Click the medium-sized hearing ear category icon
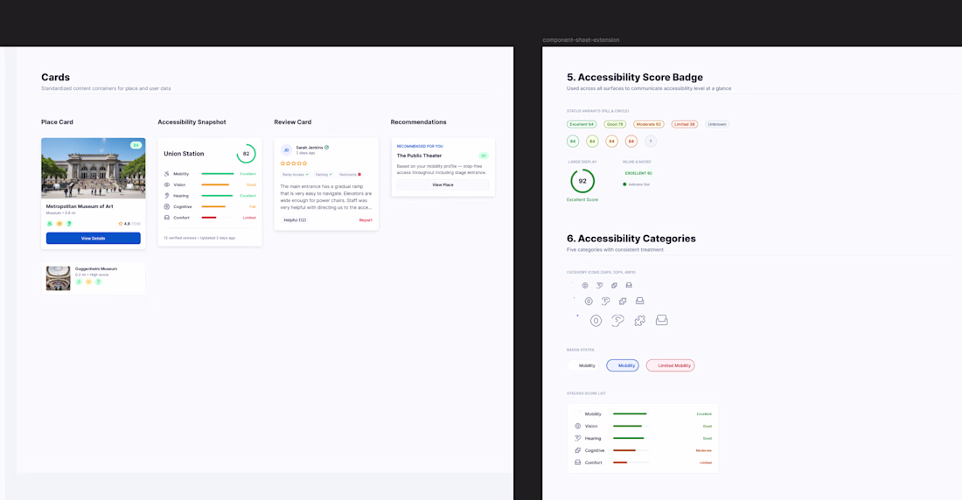The image size is (962, 500). 605,302
